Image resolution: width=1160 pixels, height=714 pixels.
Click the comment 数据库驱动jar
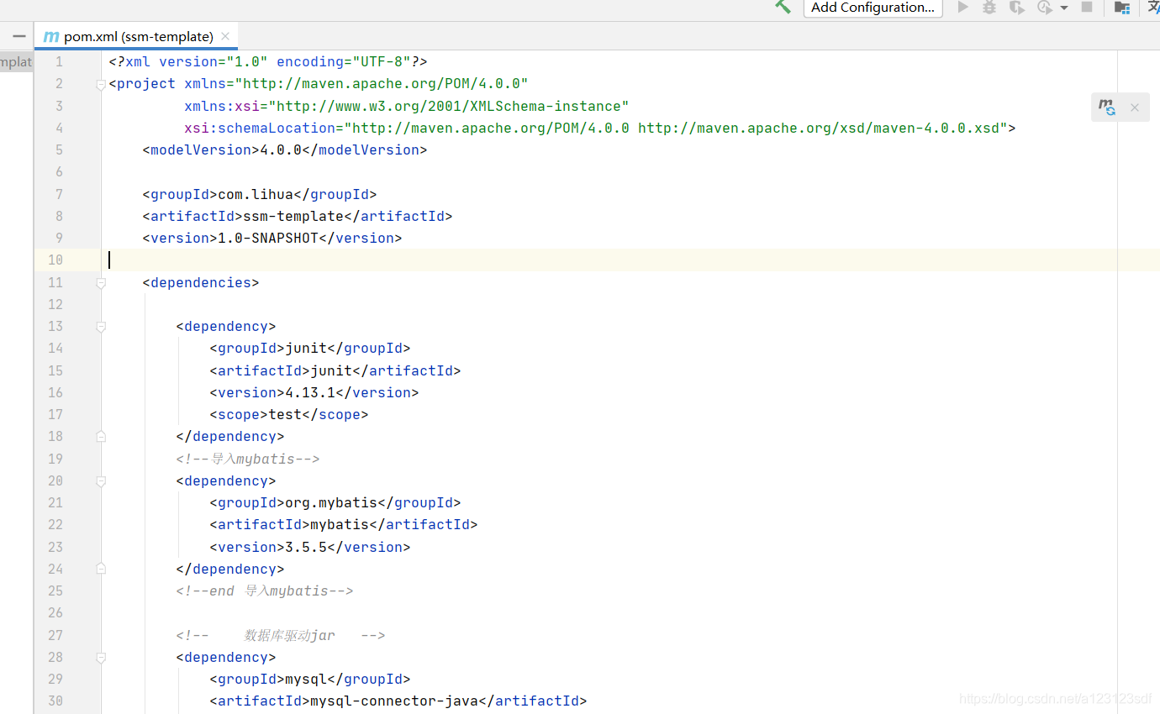tap(281, 636)
